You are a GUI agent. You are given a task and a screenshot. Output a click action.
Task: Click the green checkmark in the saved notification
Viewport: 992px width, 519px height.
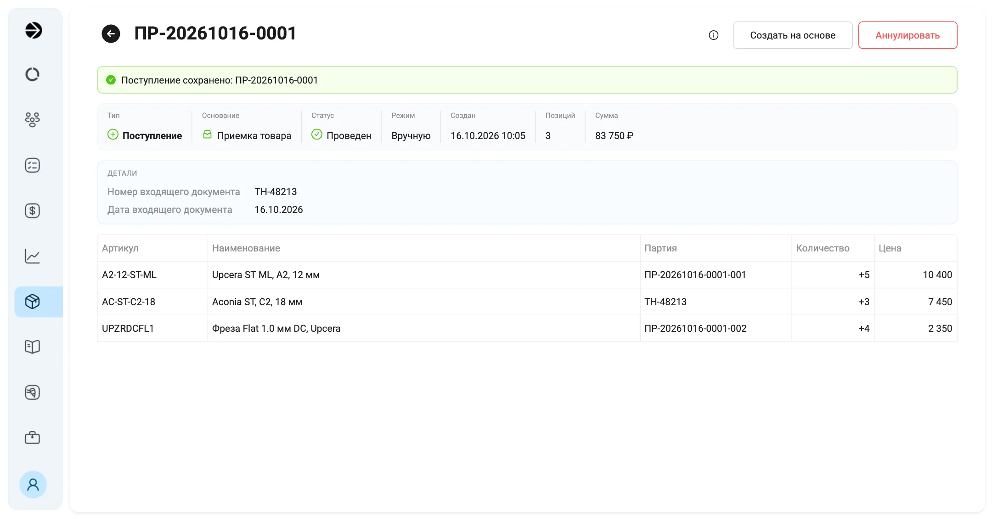[x=111, y=80]
